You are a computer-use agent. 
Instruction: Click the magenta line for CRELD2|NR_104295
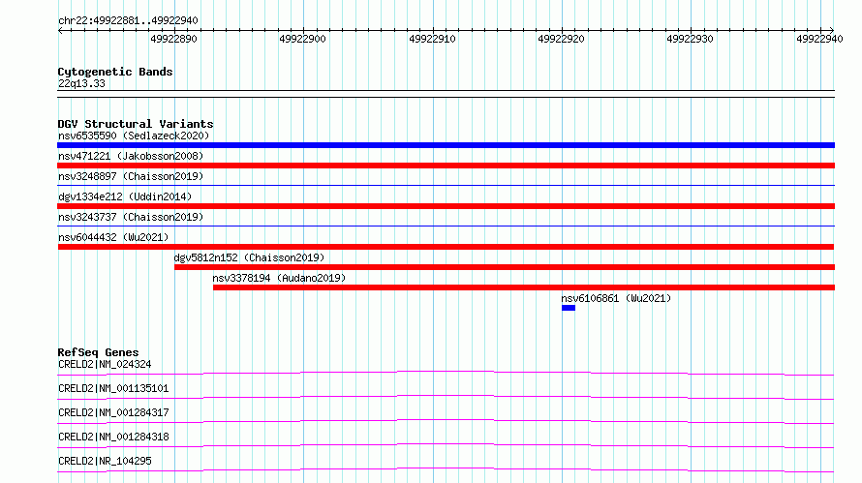coord(446,469)
